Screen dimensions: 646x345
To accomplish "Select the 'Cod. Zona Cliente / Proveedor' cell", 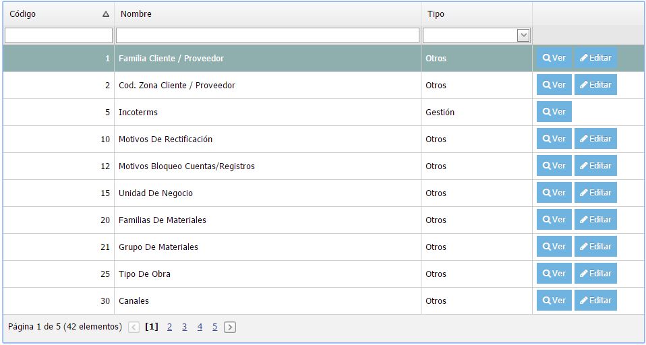I will 268,85.
